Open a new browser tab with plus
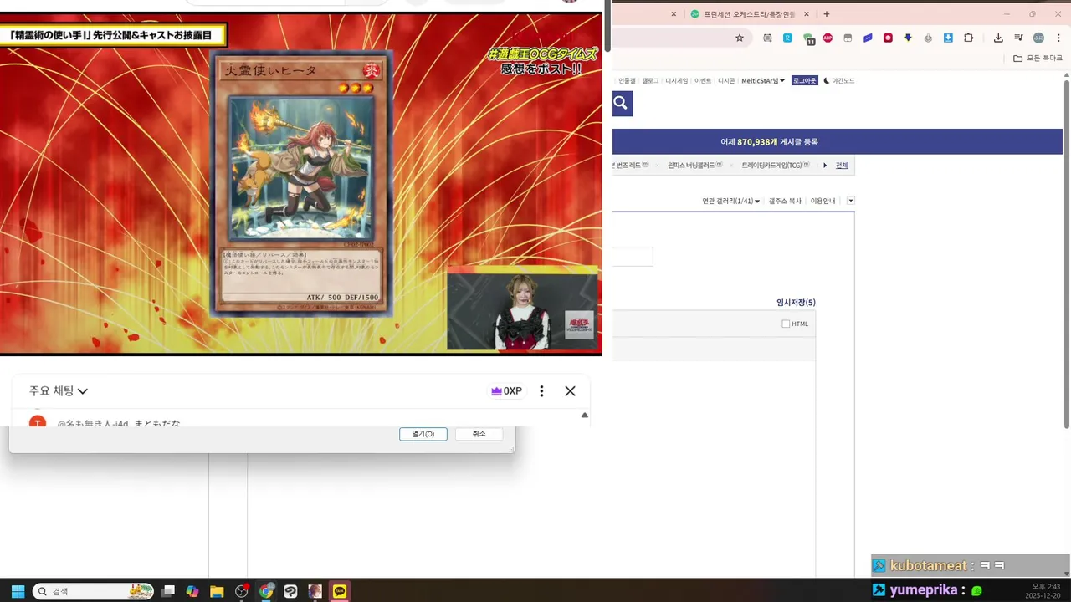 click(827, 14)
